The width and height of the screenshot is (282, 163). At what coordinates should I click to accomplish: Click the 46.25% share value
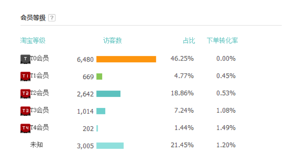click(x=182, y=58)
